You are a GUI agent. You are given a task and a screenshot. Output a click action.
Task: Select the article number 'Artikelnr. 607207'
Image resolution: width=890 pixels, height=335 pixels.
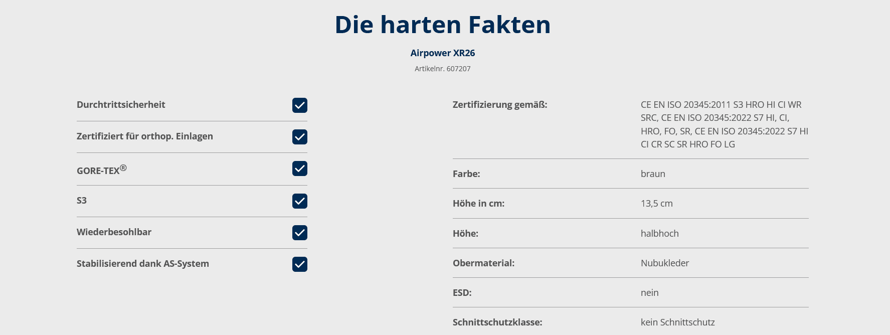pos(443,69)
